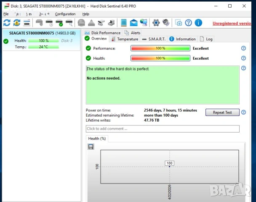Click the gray hard disk with cable icon
256x202 pixels.
[x=39, y=23]
